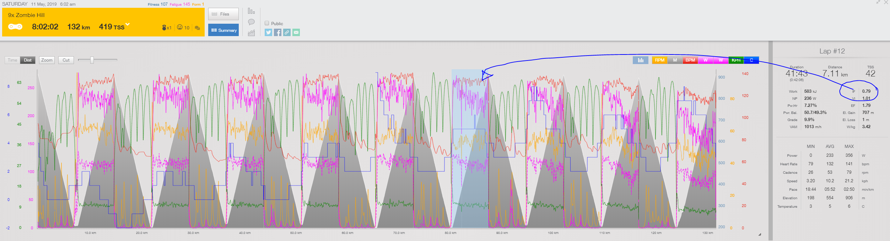Click the IF 0.79 value
Viewport: 890px width, 241px height.
(x=867, y=91)
